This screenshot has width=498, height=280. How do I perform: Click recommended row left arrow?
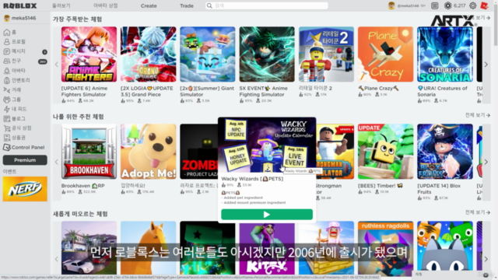[x=57, y=162]
